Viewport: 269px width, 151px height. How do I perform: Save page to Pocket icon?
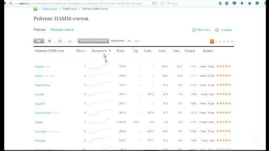[235, 3]
